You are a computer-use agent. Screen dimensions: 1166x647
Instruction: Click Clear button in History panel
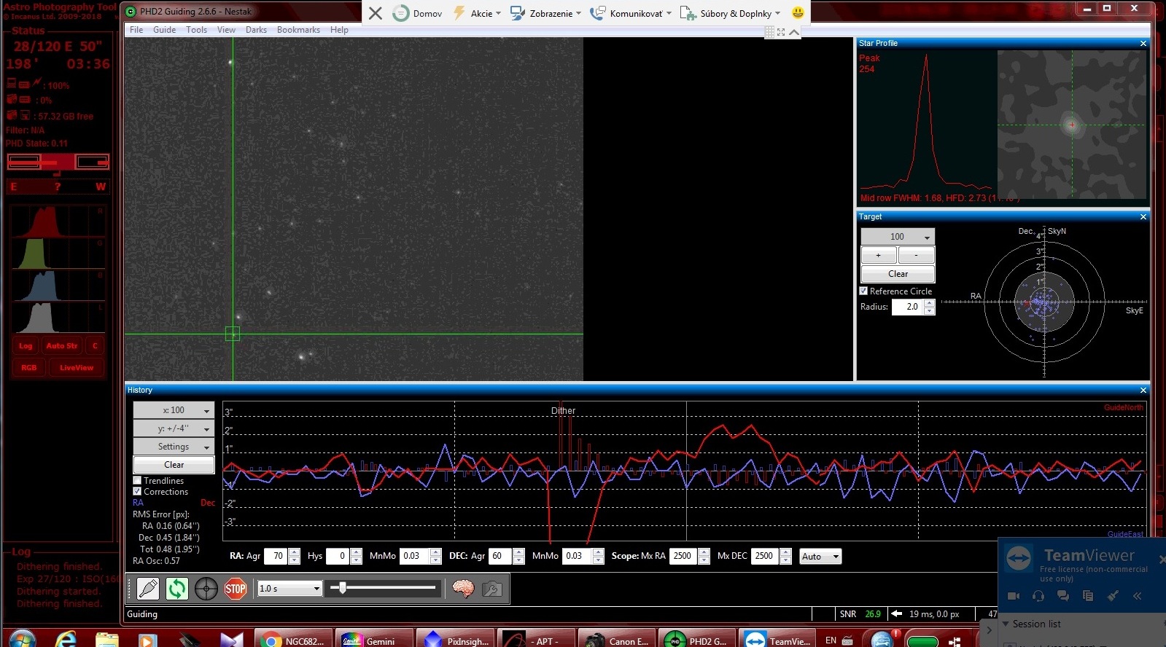pyautogui.click(x=174, y=465)
